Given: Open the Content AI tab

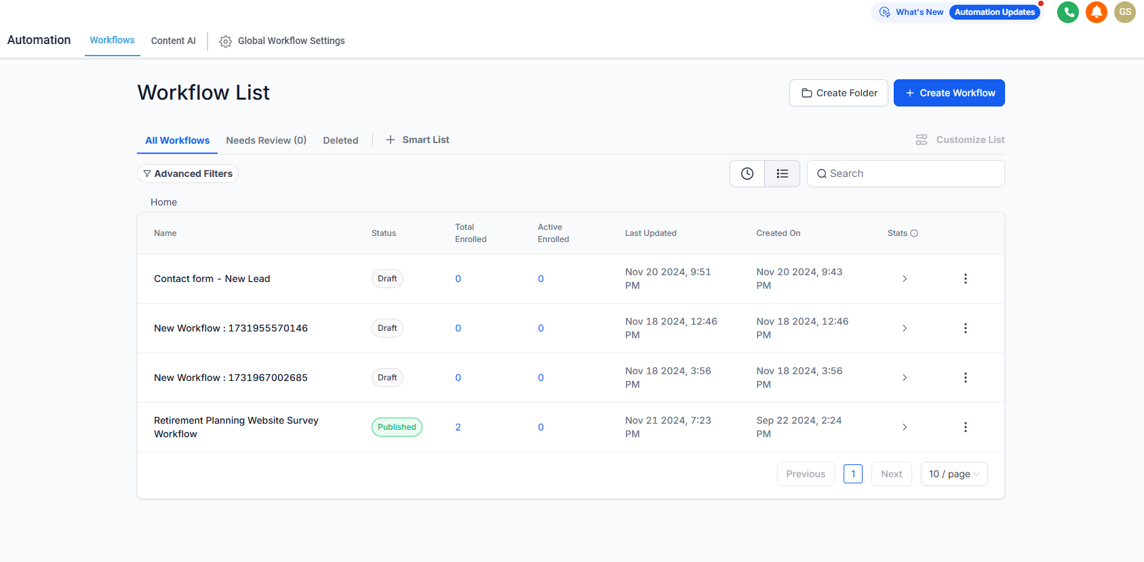Looking at the screenshot, I should tap(173, 41).
